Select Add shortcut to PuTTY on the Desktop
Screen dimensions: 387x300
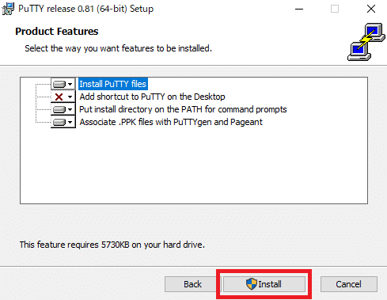(x=152, y=97)
